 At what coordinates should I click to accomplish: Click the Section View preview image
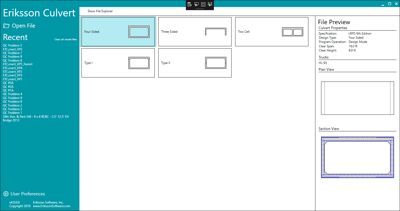(357, 157)
